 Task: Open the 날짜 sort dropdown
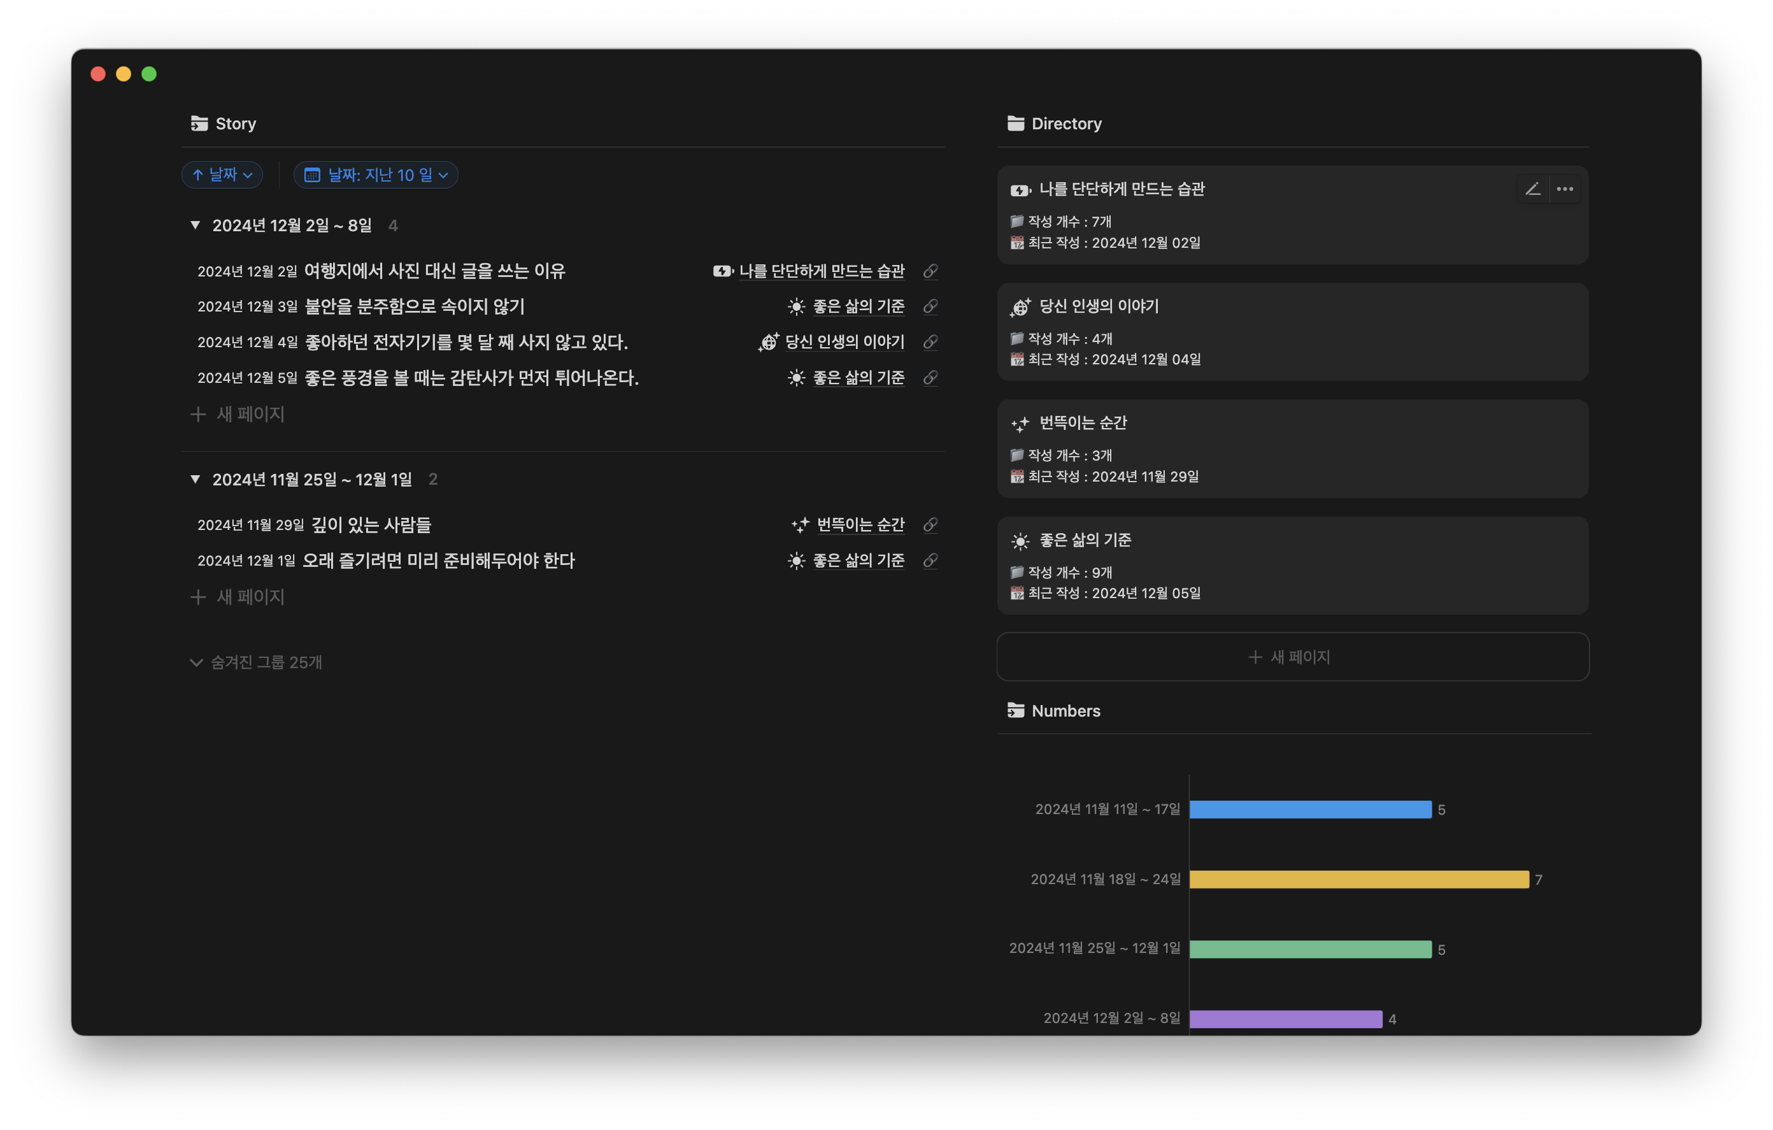[222, 175]
